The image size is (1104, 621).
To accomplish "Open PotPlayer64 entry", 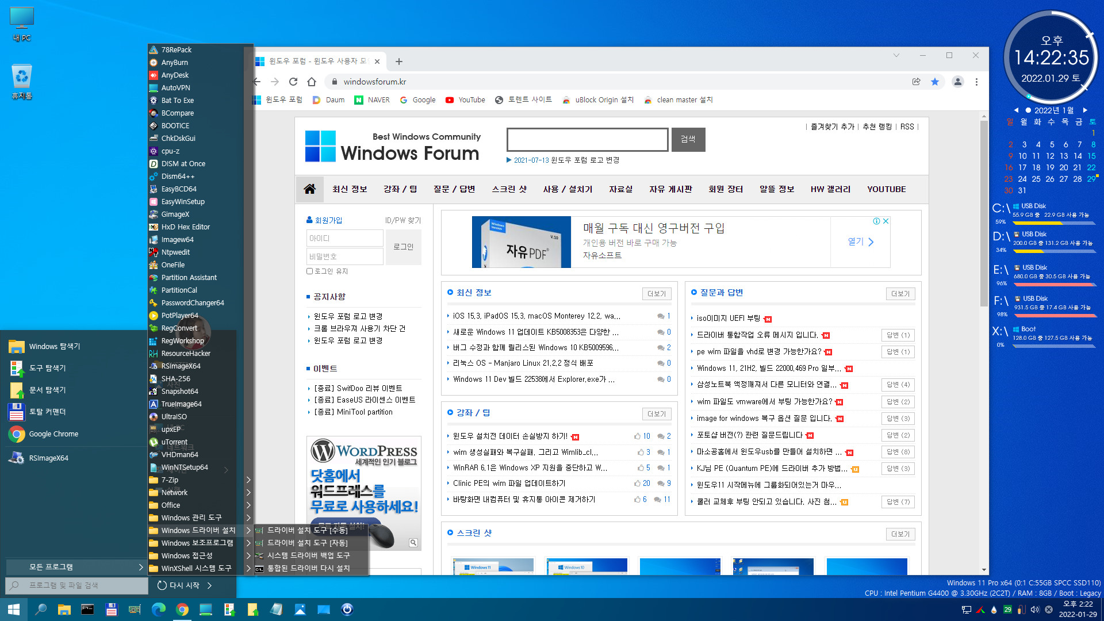I will (x=179, y=316).
